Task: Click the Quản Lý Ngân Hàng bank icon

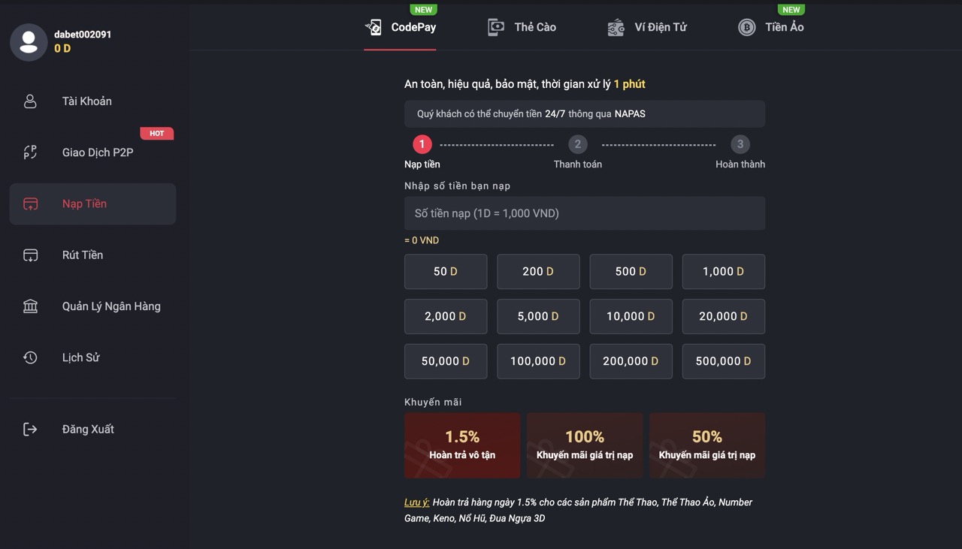Action: click(x=30, y=306)
